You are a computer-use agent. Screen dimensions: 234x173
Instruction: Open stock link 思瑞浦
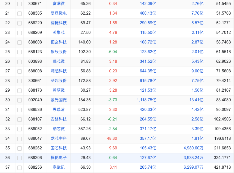click(59, 109)
